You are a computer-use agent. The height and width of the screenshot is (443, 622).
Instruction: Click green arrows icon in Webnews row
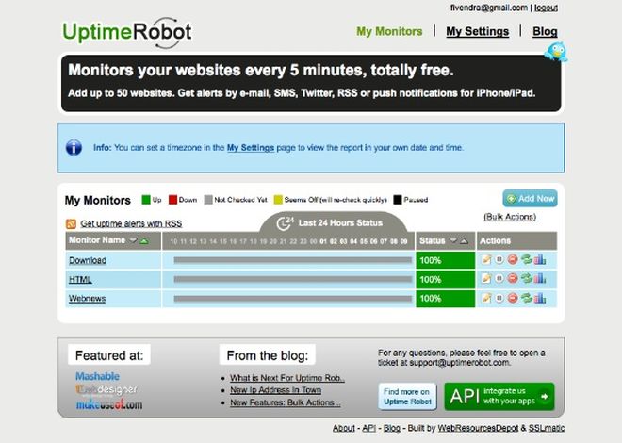coord(527,298)
